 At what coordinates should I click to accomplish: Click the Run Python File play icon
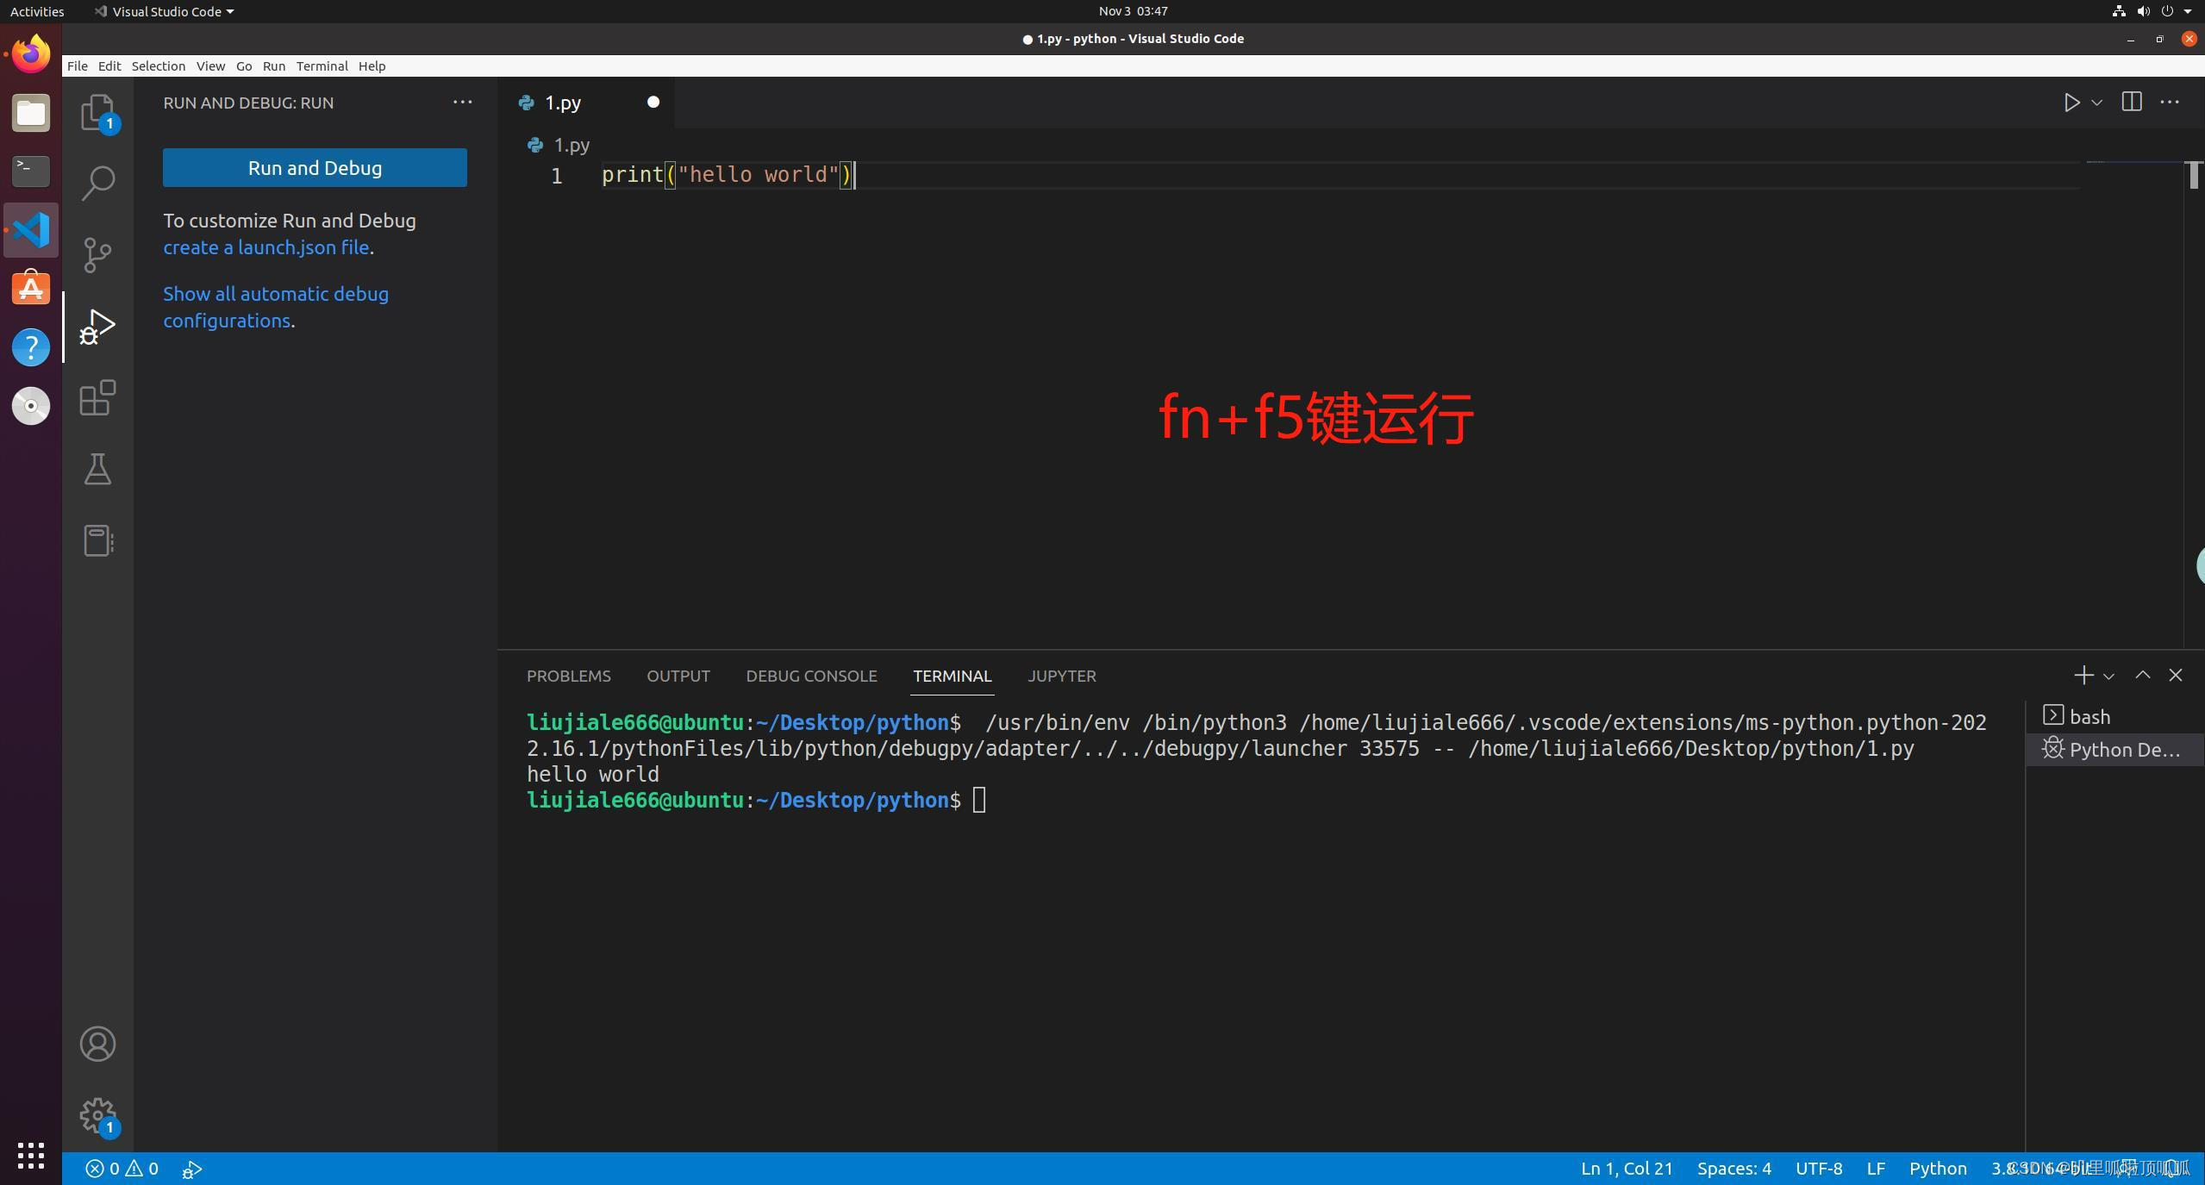[2071, 103]
